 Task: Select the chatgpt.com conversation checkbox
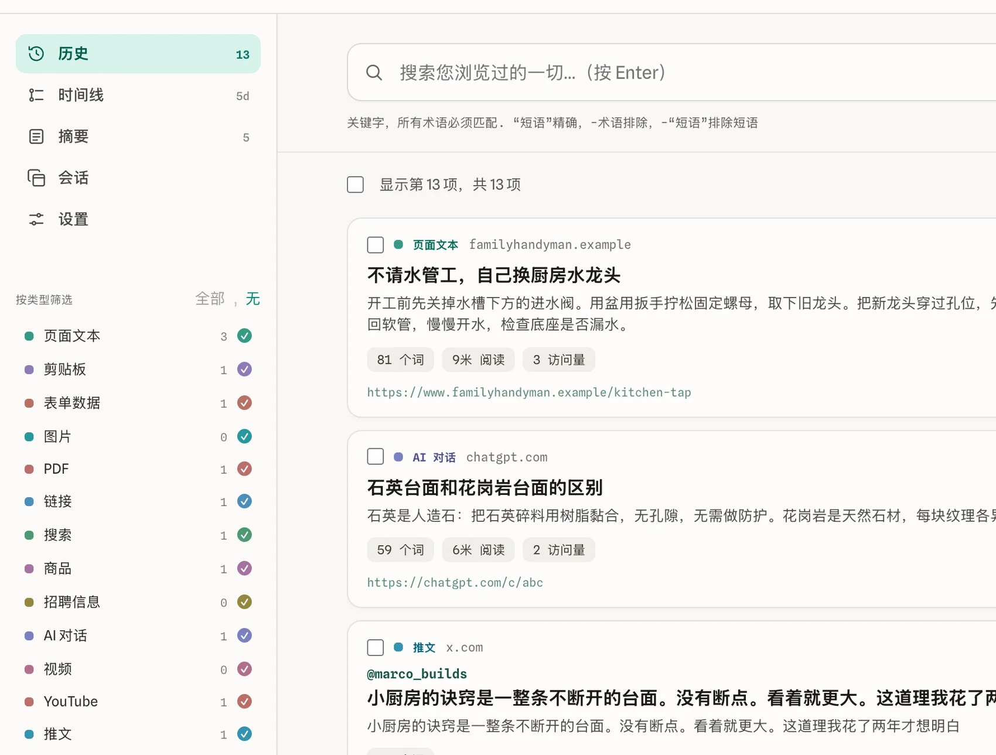[375, 456]
